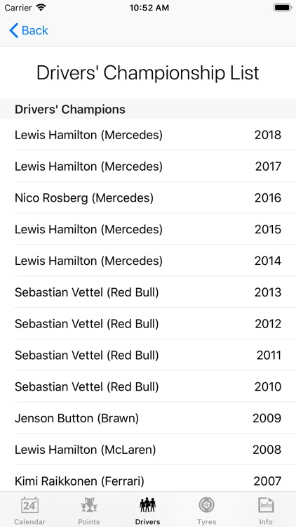Tap the Wi-Fi signal status icon
The height and width of the screenshot is (527, 296).
[x=41, y=8]
